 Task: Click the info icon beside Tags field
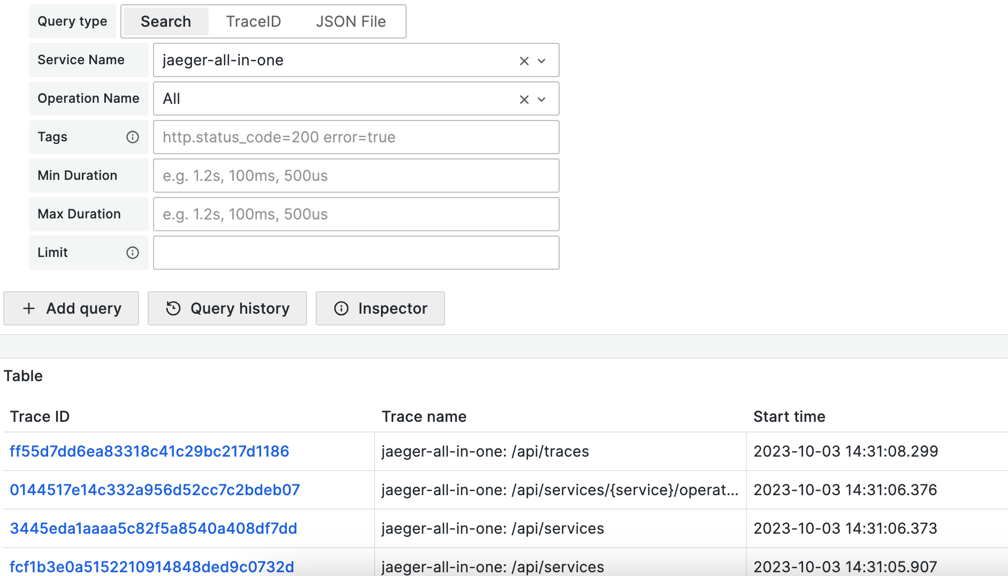pos(132,137)
